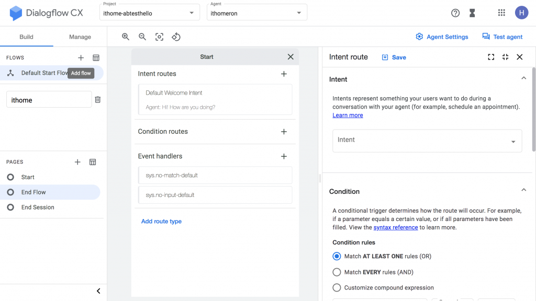Click the Dialogflow CX logo
The width and height of the screenshot is (536, 301).
(46, 13)
